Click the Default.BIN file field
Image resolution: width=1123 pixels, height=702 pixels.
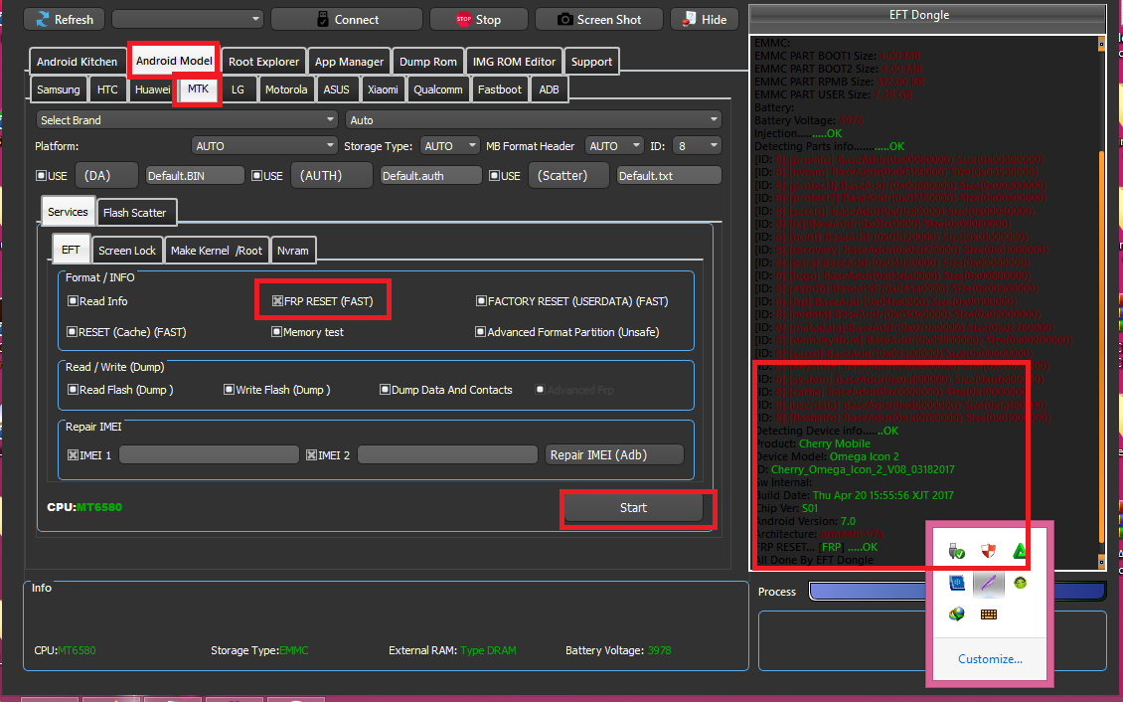(x=195, y=175)
